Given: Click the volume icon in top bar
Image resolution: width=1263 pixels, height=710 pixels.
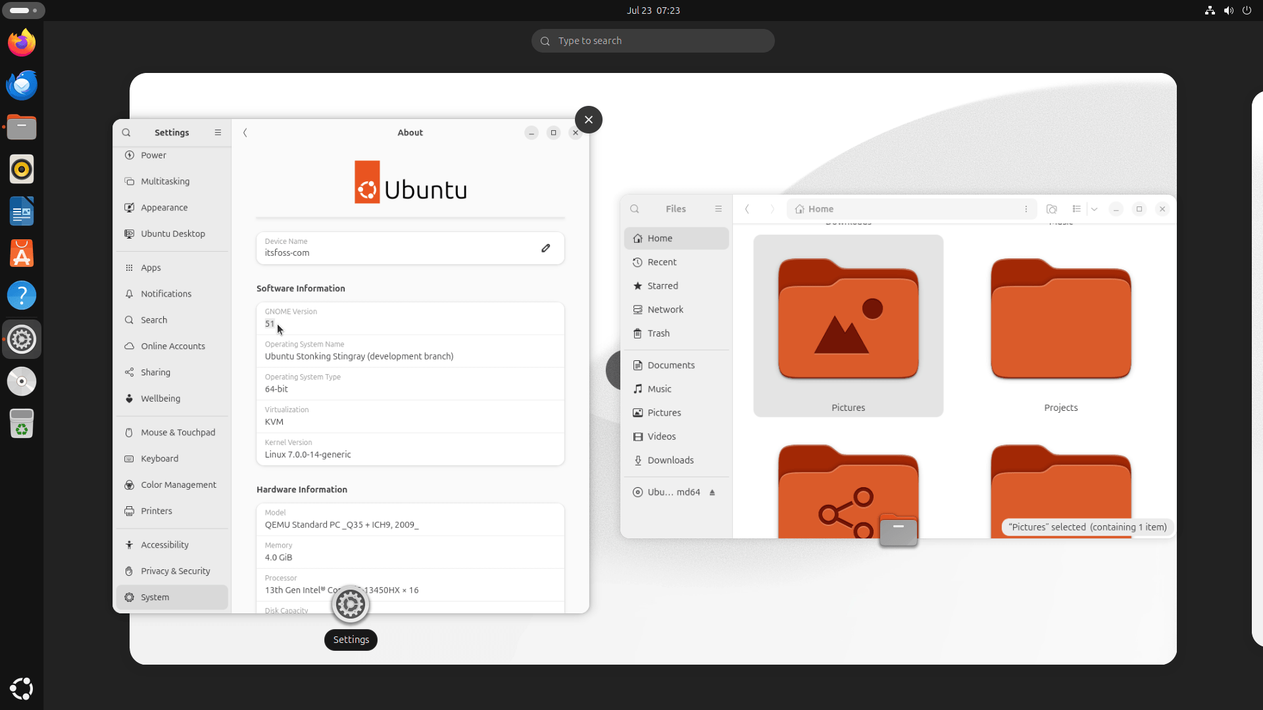Looking at the screenshot, I should coord(1228,11).
